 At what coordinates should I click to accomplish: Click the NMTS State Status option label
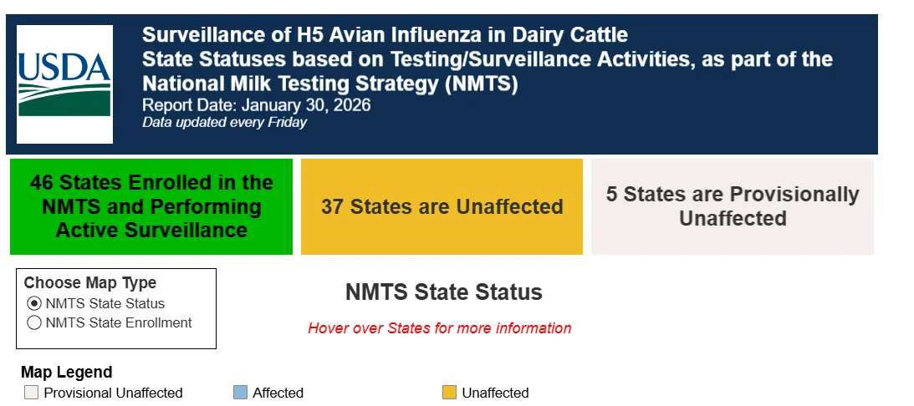coord(105,303)
